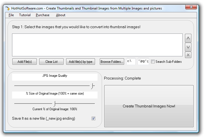Click inside the empty image file list
204x137 pixels.
pos(97,45)
